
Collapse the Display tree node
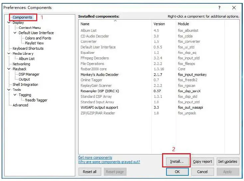coord(9,23)
